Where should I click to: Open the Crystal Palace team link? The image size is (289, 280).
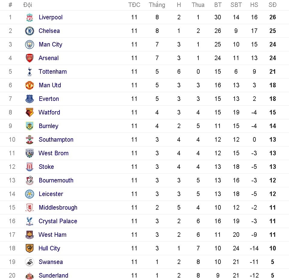tap(58, 221)
